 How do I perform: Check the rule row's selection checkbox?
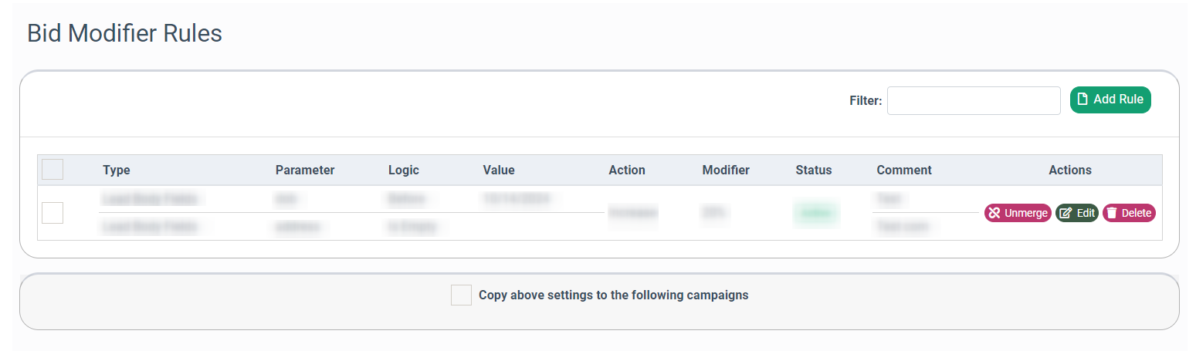click(x=53, y=213)
